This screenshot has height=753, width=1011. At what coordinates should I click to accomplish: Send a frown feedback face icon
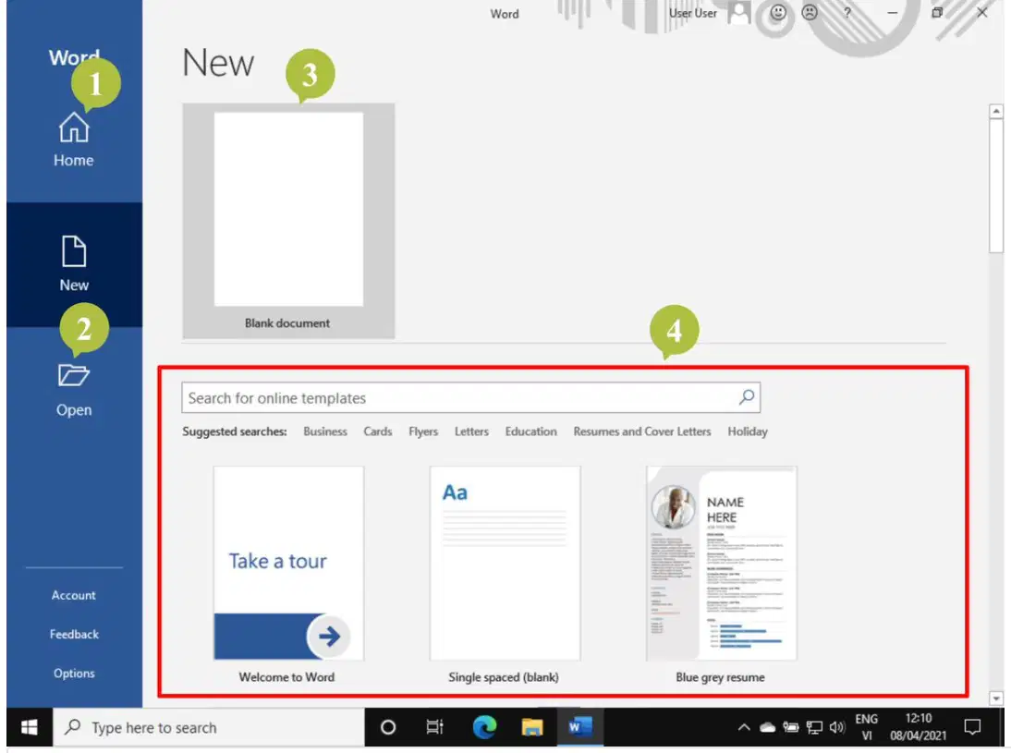(x=810, y=13)
